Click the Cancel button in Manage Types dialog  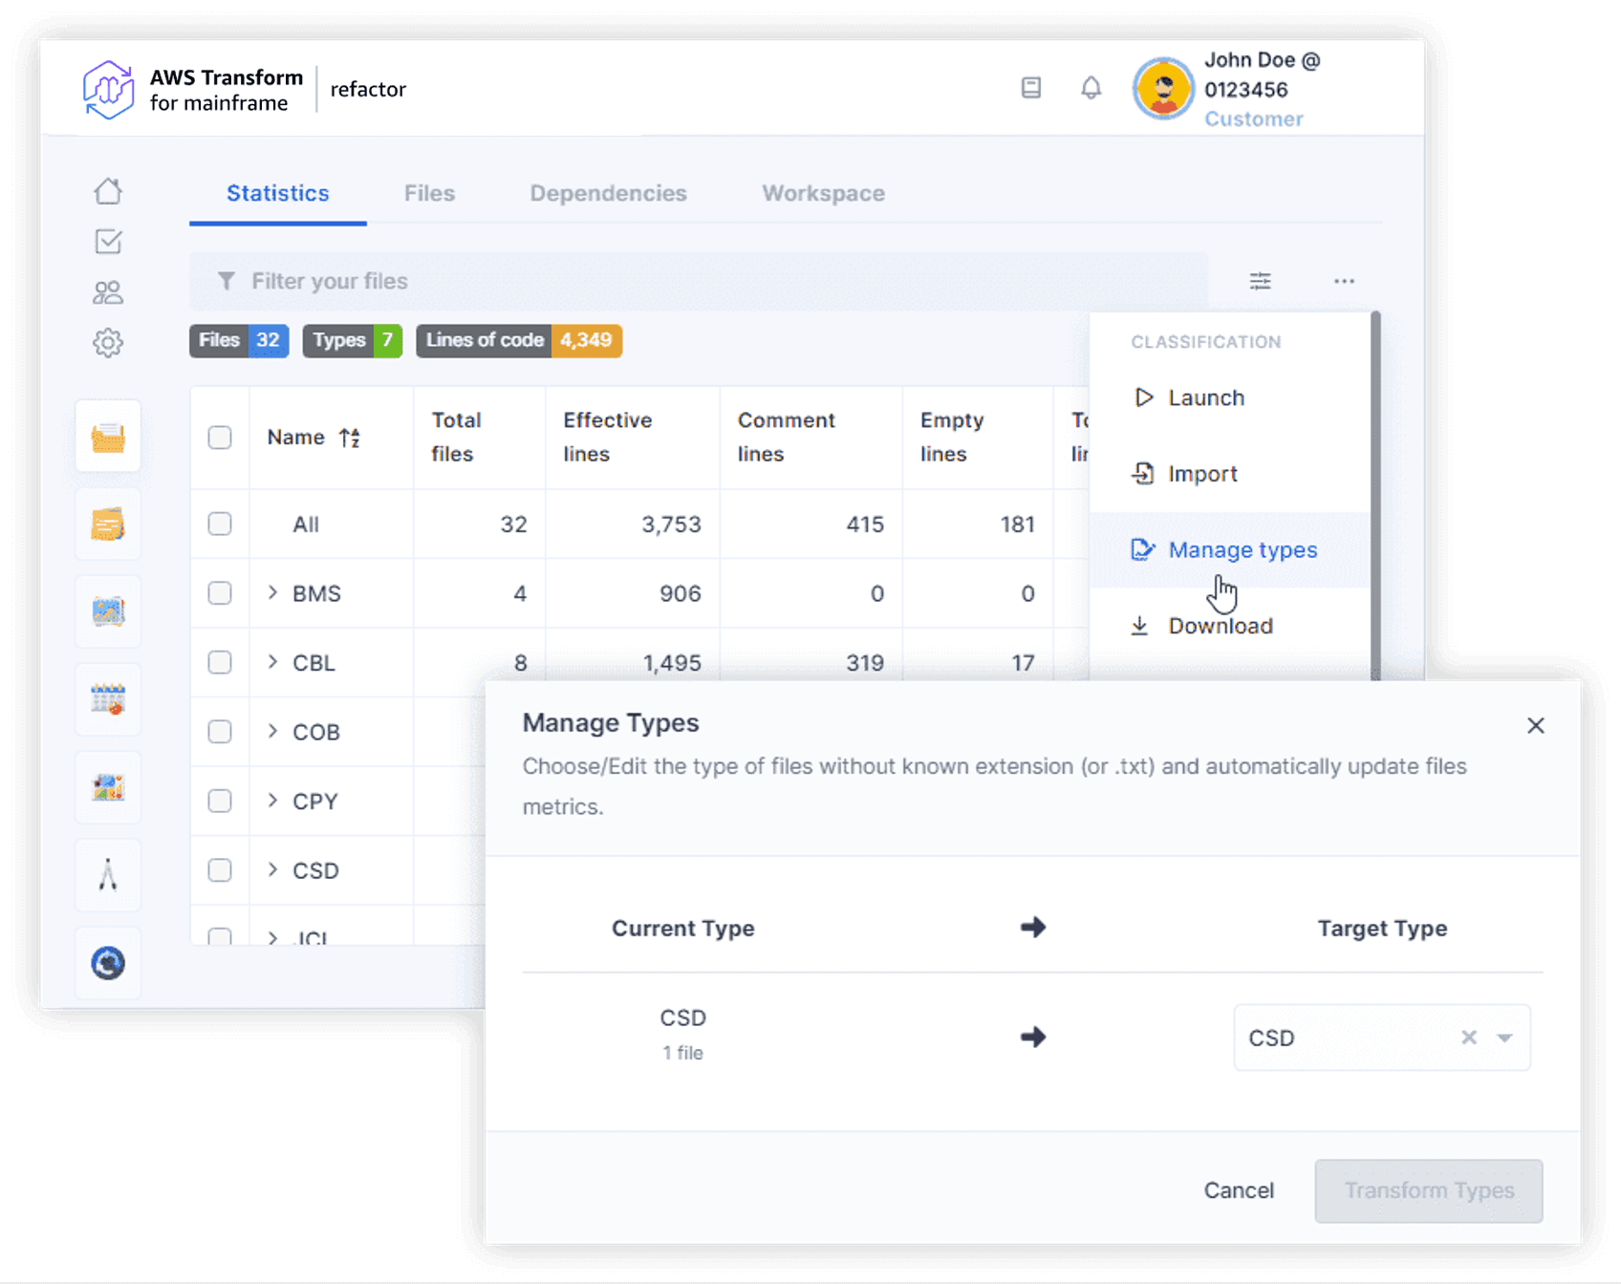(1239, 1190)
